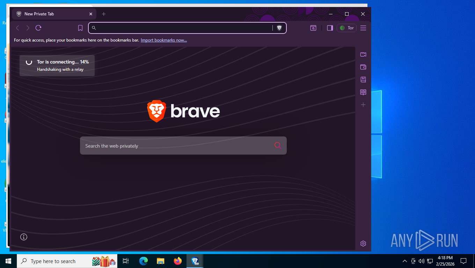Click the Windows taskbar search box
475x268 pixels.
click(x=67, y=261)
